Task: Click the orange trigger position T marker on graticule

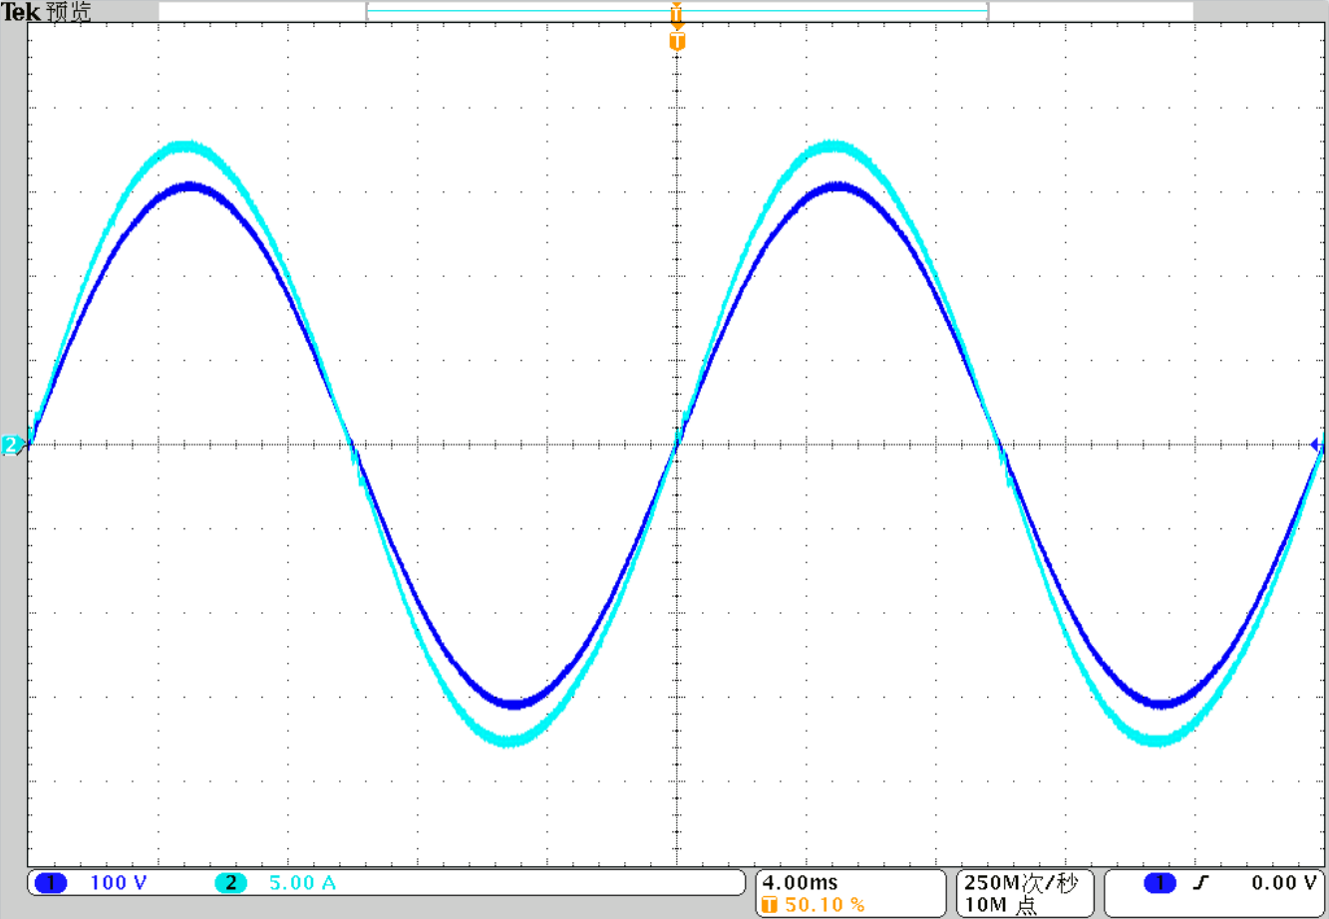Action: click(x=677, y=41)
